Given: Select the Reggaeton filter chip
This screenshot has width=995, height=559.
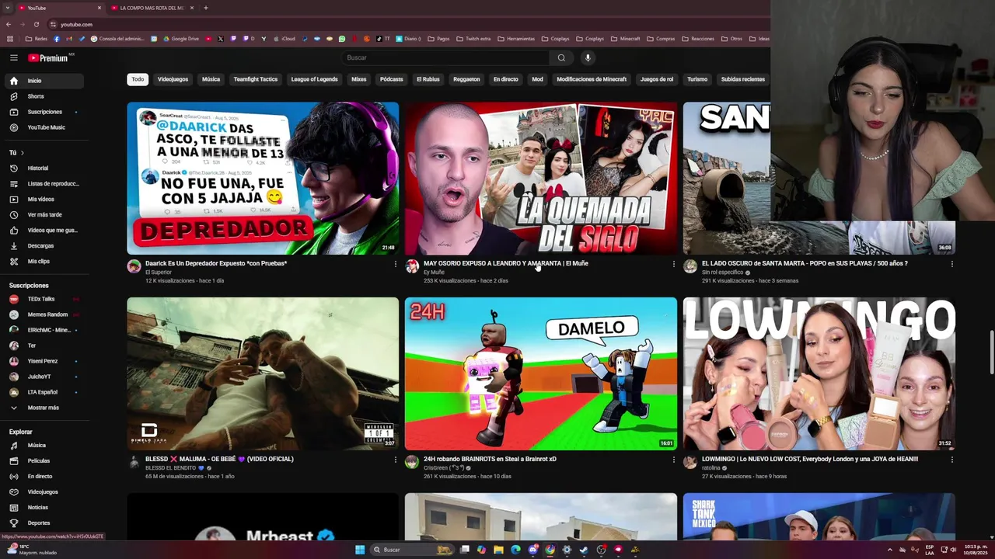Looking at the screenshot, I should (x=466, y=79).
